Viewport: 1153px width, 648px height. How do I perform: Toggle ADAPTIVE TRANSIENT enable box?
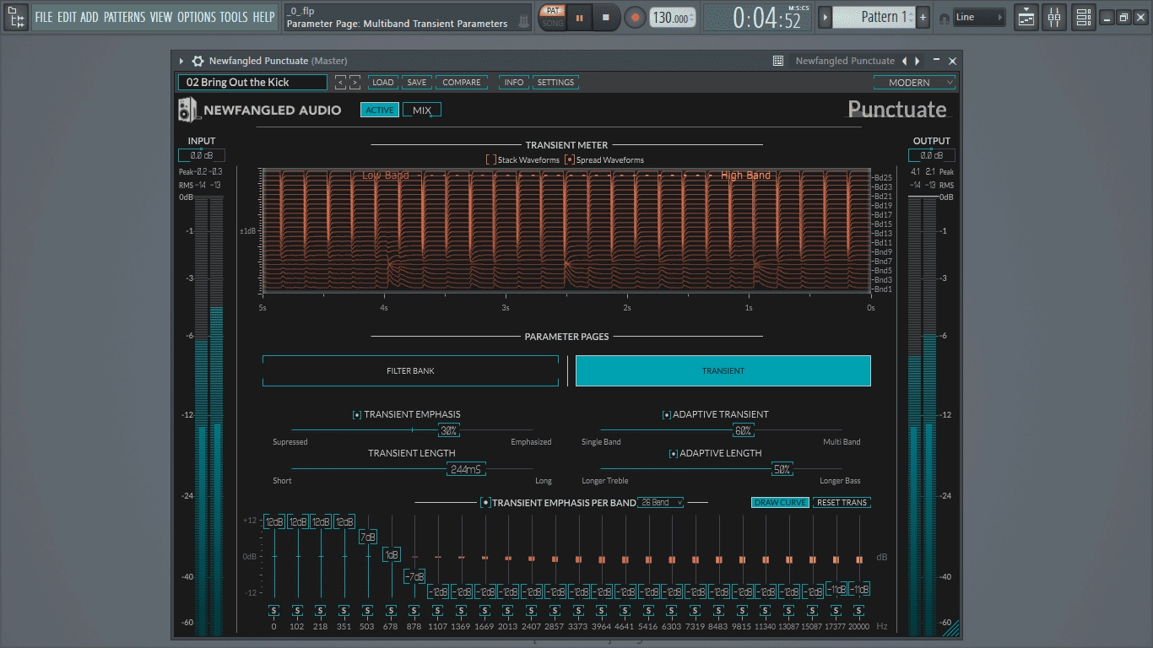tap(667, 414)
